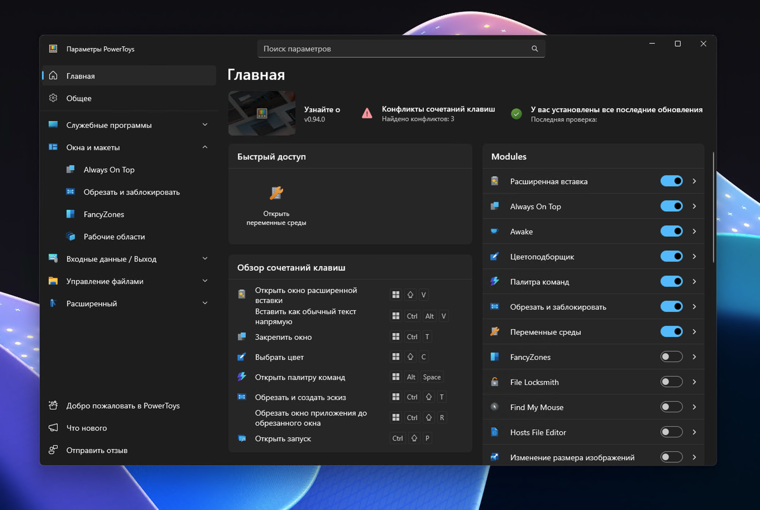
Task: Click the Hosts File Editor icon
Action: [495, 432]
